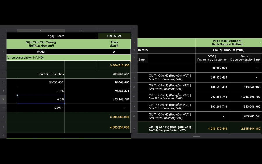Select the 2,0% promotion cell
Viewport: 262px width, 164px height.
[41, 91]
